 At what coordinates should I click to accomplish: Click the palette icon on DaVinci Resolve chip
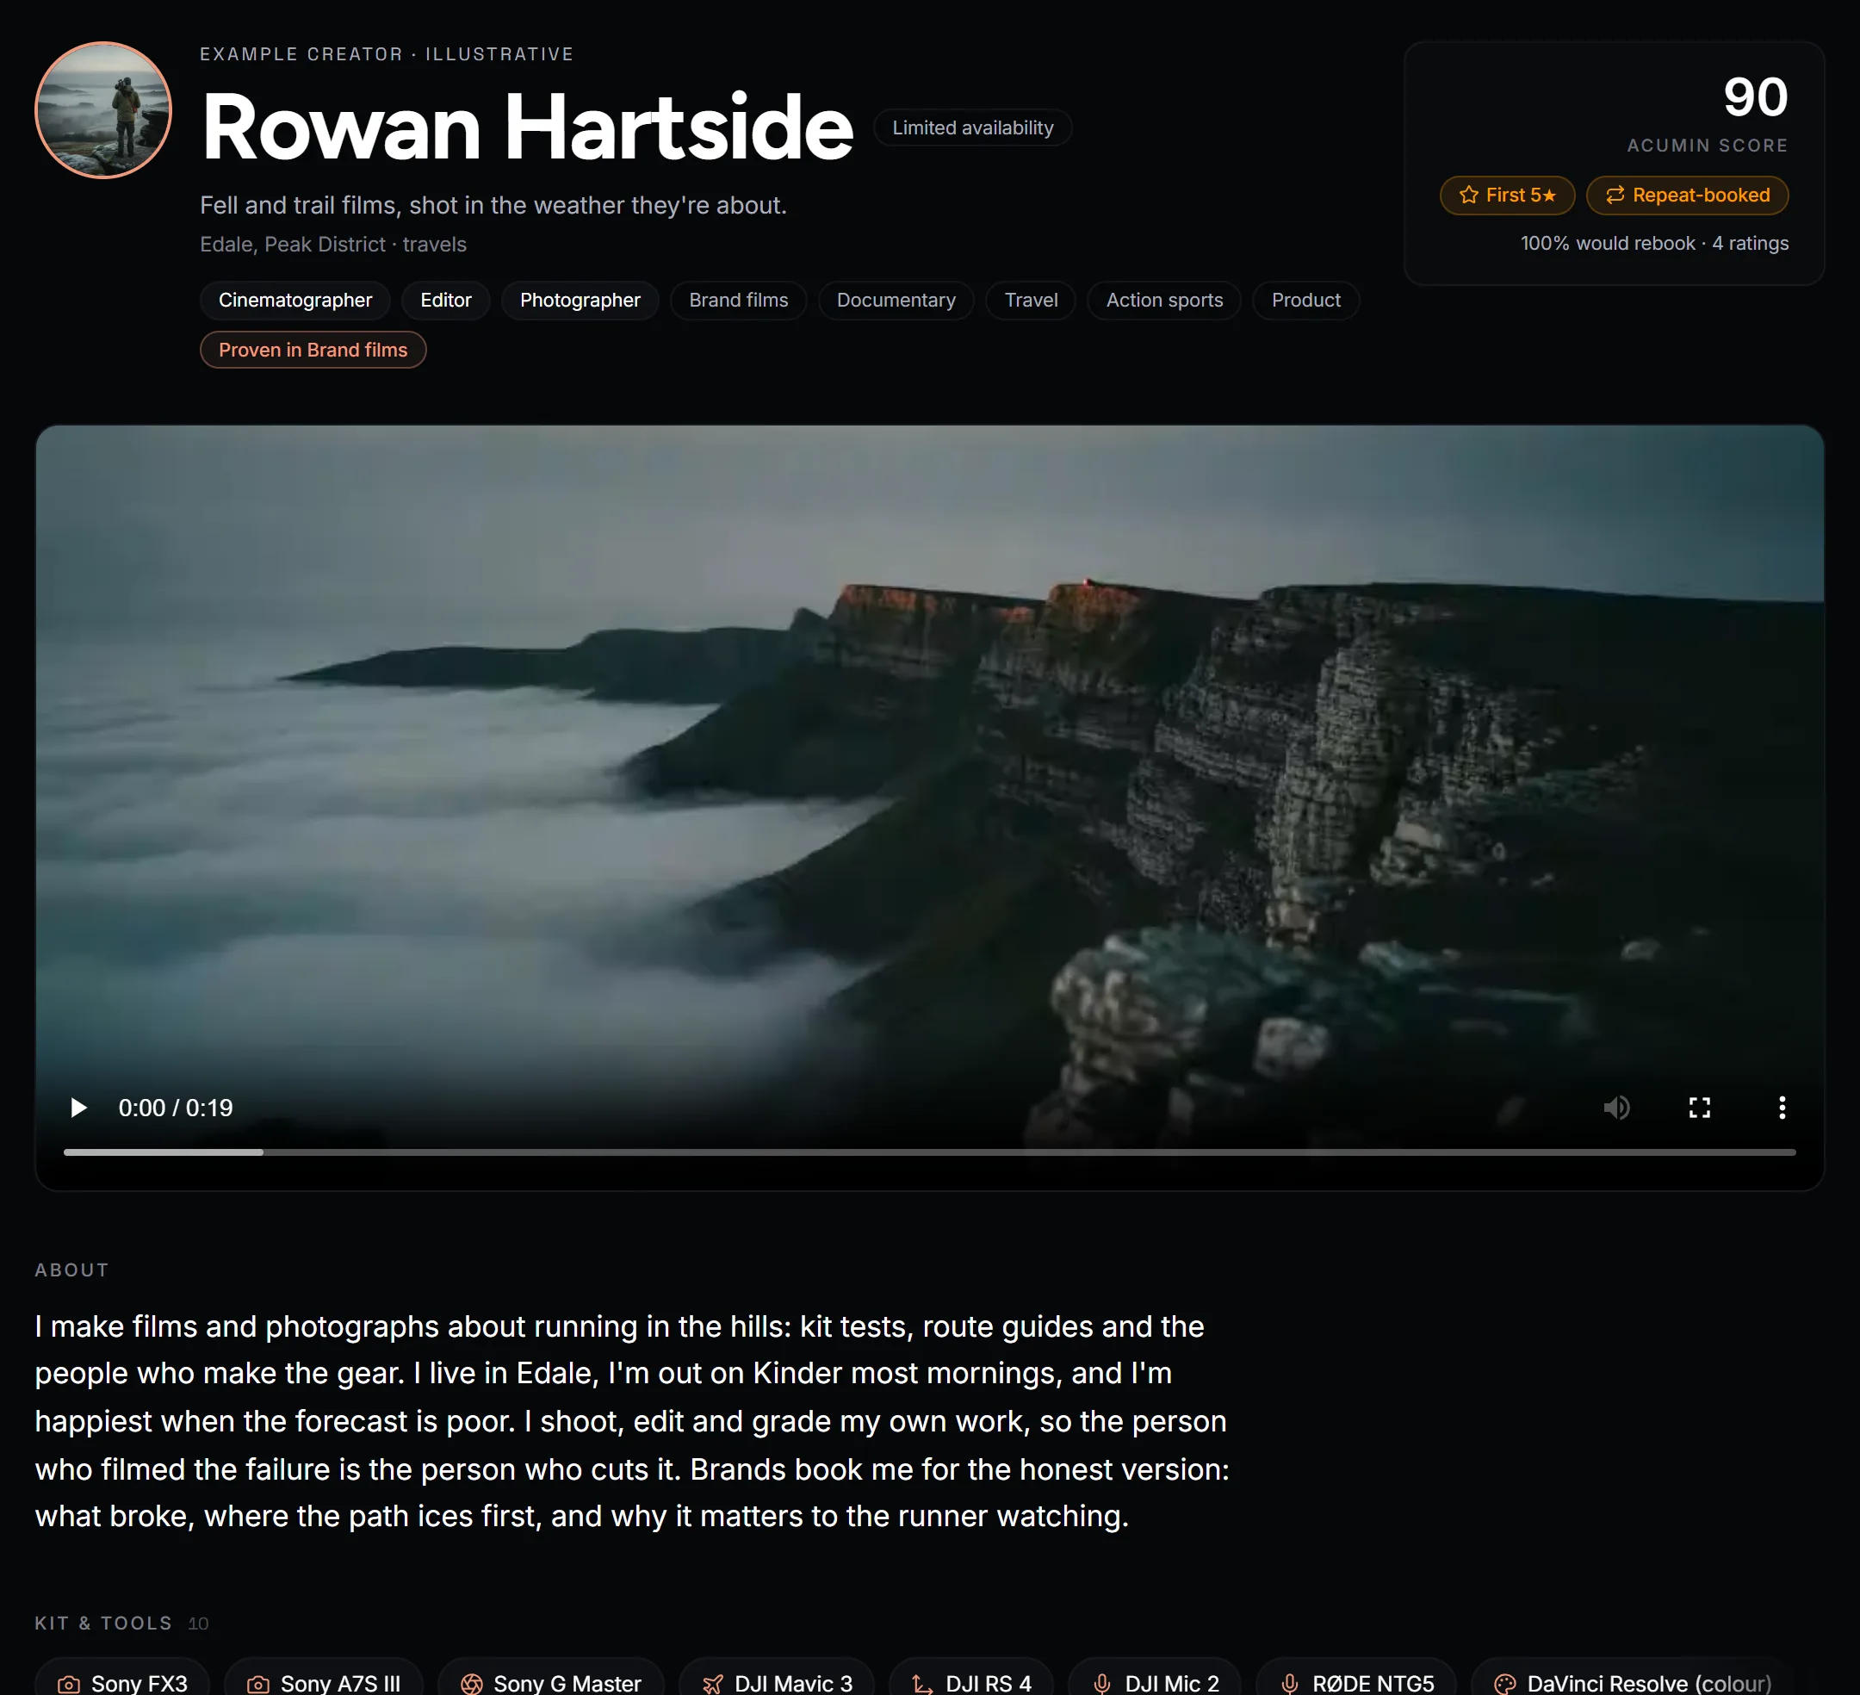pyautogui.click(x=1505, y=1684)
